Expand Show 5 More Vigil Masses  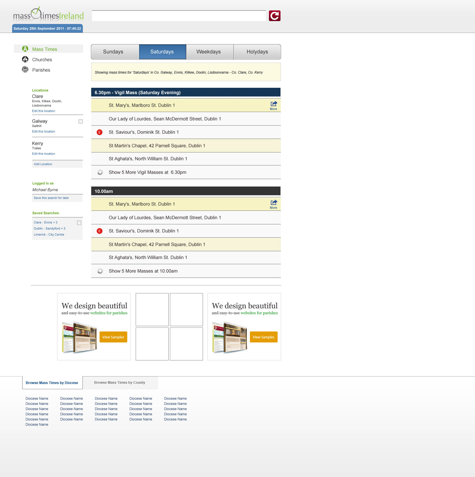tap(147, 172)
